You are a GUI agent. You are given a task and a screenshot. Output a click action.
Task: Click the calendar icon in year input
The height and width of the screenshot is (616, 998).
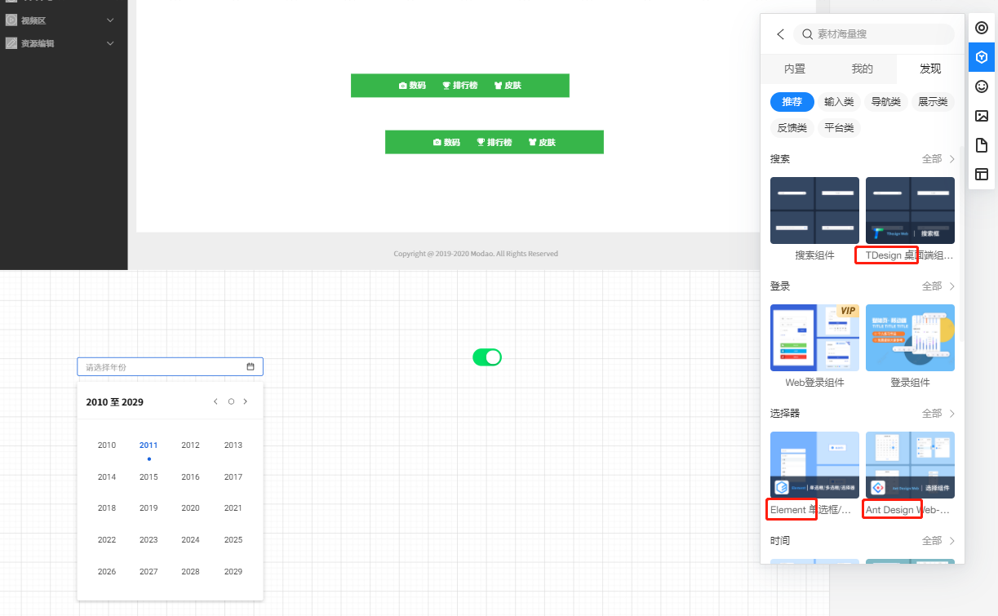(251, 367)
